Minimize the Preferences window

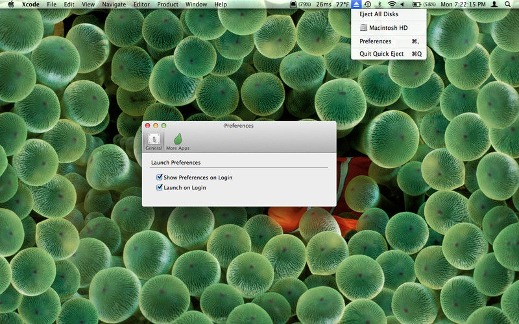click(x=156, y=126)
